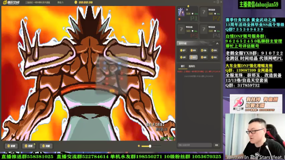This screenshot has width=285, height=160.
Task: Focus the chat message input field
Action: point(195,145)
